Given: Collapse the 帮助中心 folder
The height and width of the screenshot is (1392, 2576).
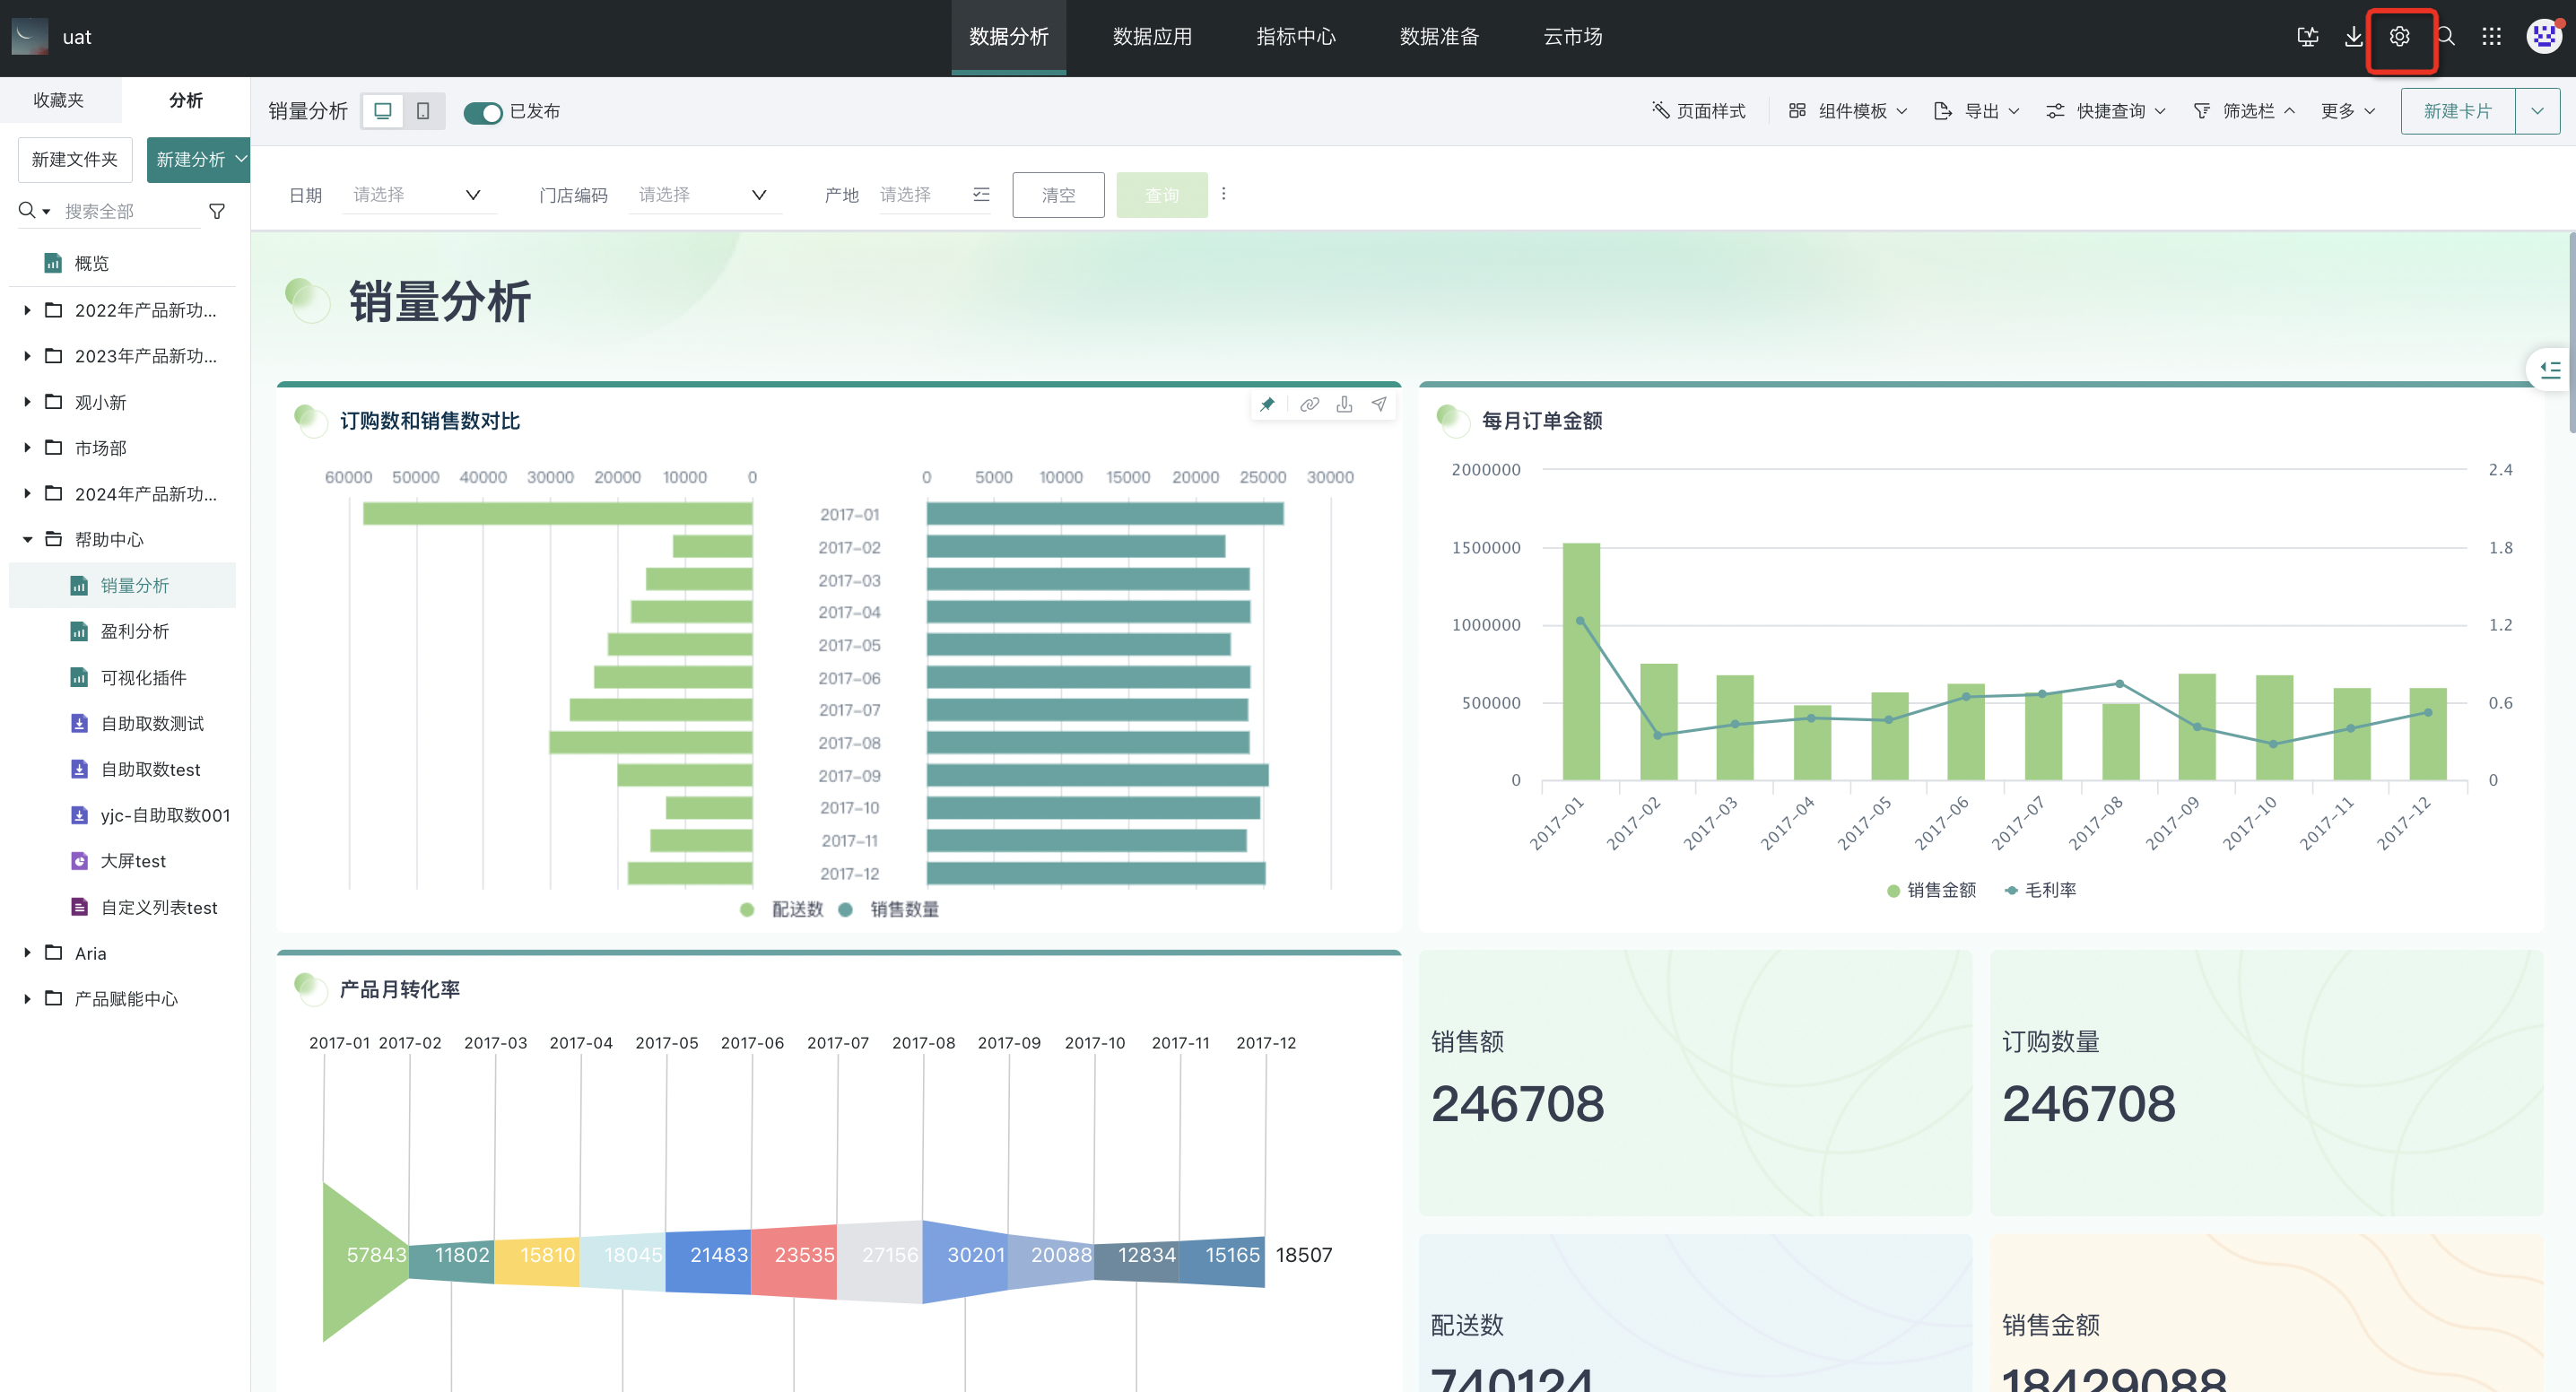Looking at the screenshot, I should [27, 540].
